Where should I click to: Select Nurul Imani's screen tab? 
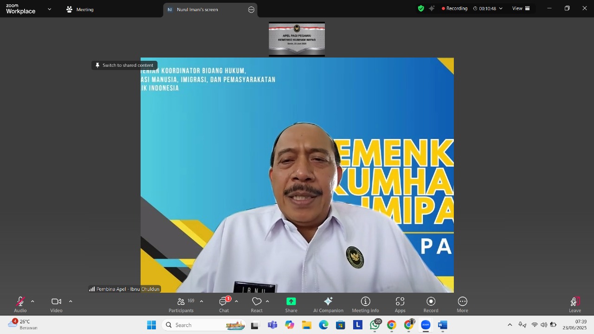pos(197,9)
